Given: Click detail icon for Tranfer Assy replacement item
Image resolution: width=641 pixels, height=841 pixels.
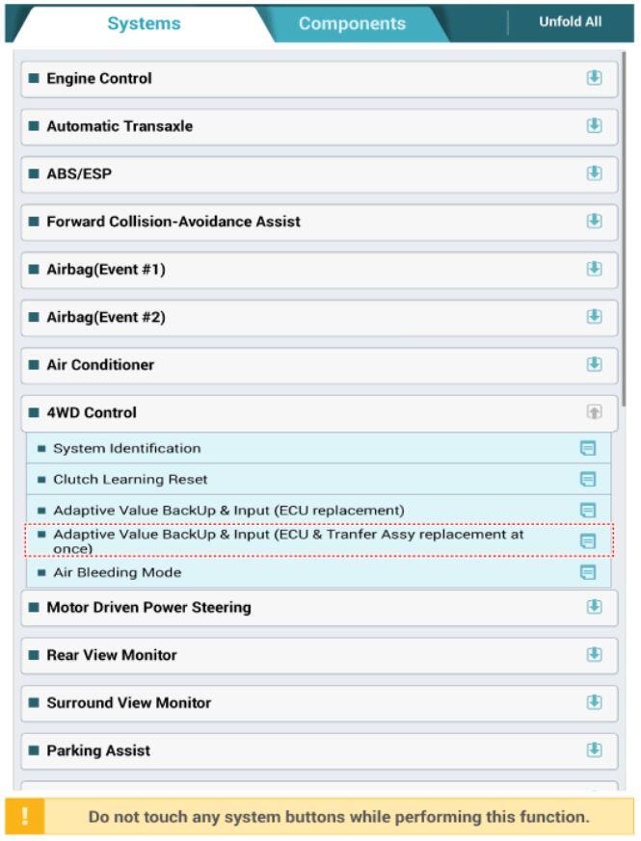Looking at the screenshot, I should pyautogui.click(x=588, y=541).
